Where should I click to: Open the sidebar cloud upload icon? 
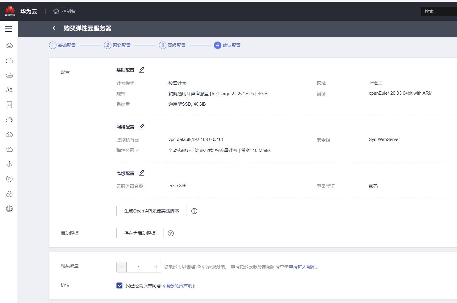(x=9, y=134)
